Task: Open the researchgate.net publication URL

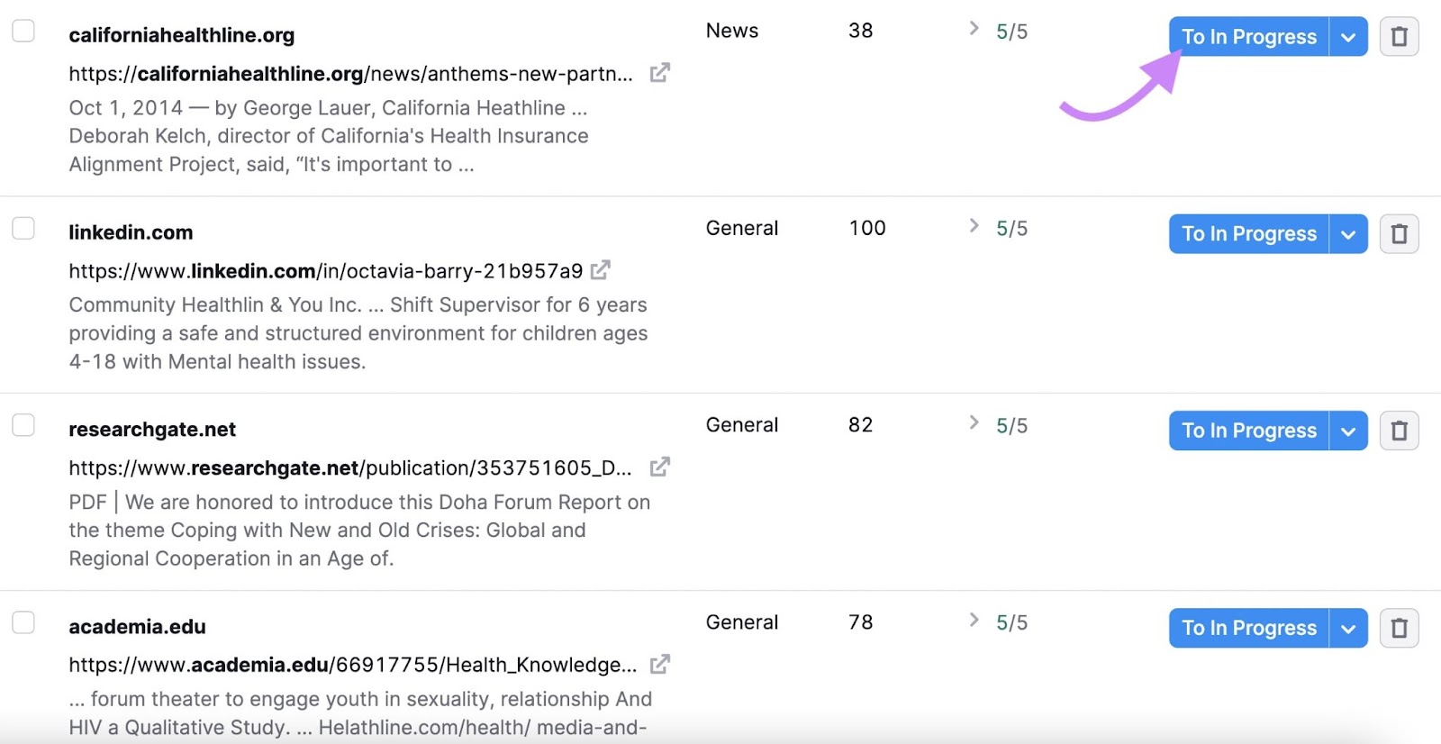Action: tap(349, 468)
